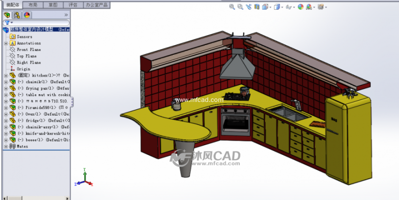Click the Origin icon in tree

(x=13, y=69)
